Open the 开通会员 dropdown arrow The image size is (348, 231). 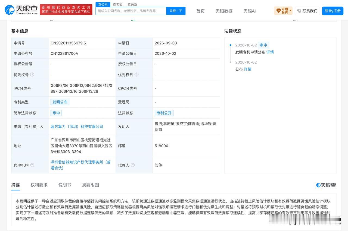pos(290,11)
